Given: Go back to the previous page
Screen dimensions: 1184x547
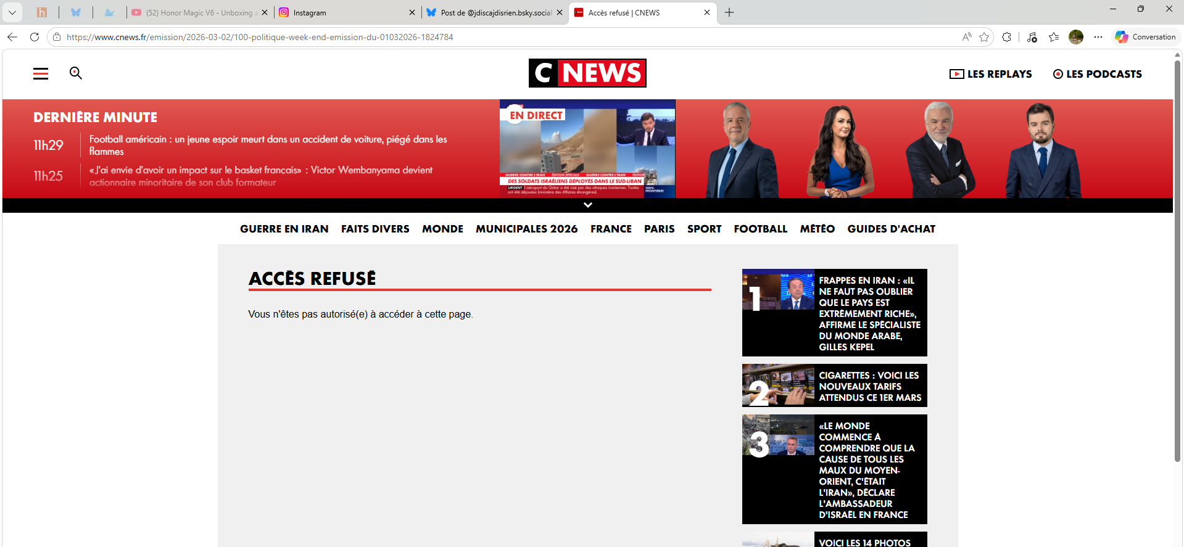Looking at the screenshot, I should [x=12, y=37].
